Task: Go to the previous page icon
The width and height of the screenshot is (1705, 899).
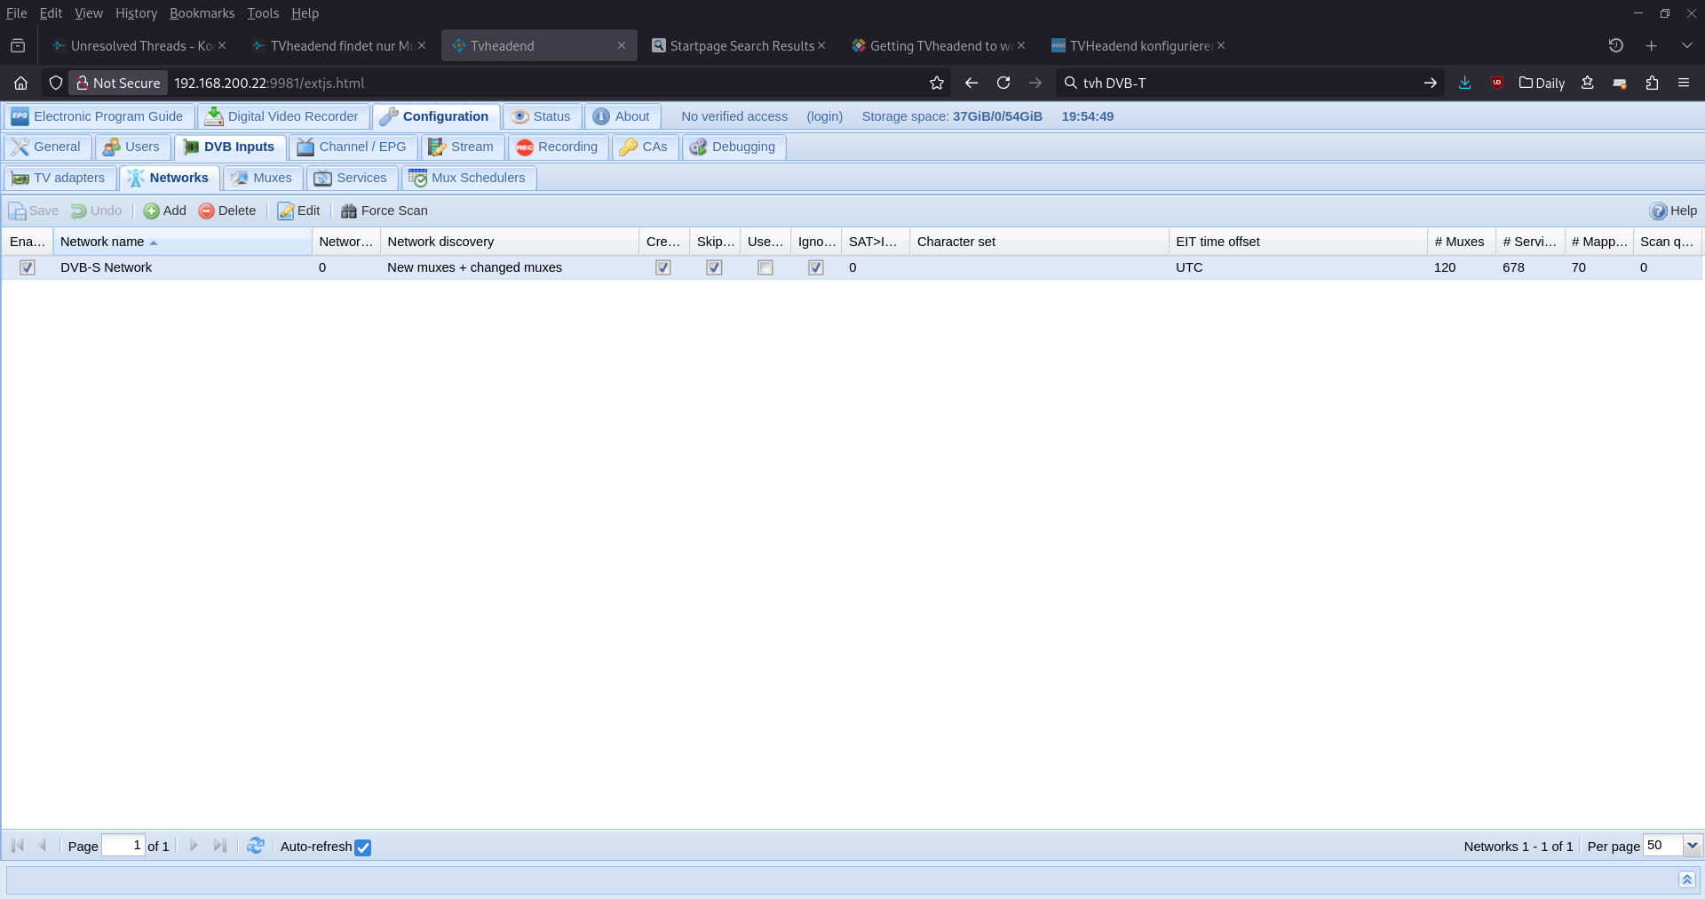Action: click(x=42, y=846)
